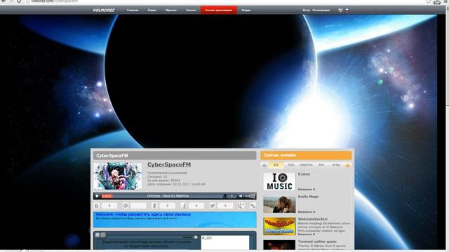Viewport: 449px width, 252px height.
Task: Select the ЭЛЕКТРО genre tab
Action: point(306,165)
